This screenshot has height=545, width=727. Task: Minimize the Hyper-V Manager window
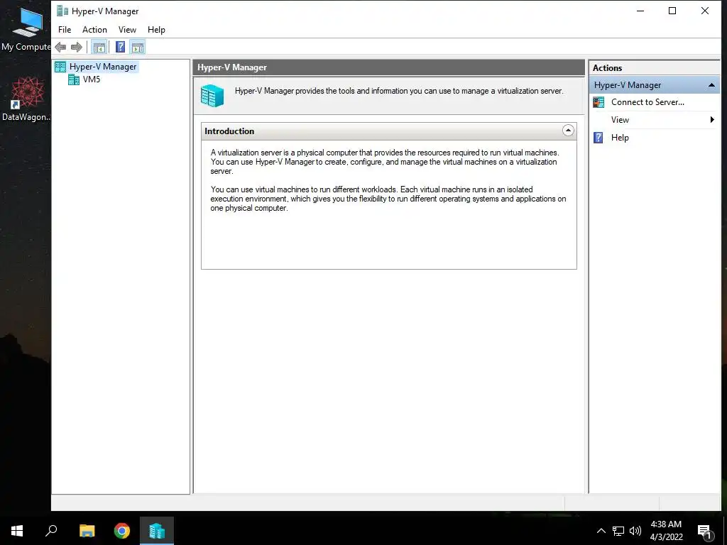[640, 11]
